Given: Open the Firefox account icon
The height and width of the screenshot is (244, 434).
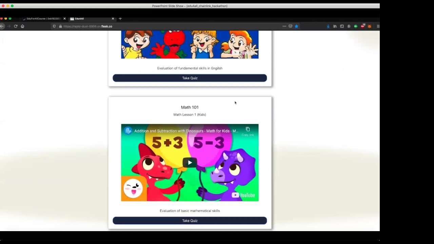Looking at the screenshot, I should click(x=349, y=26).
